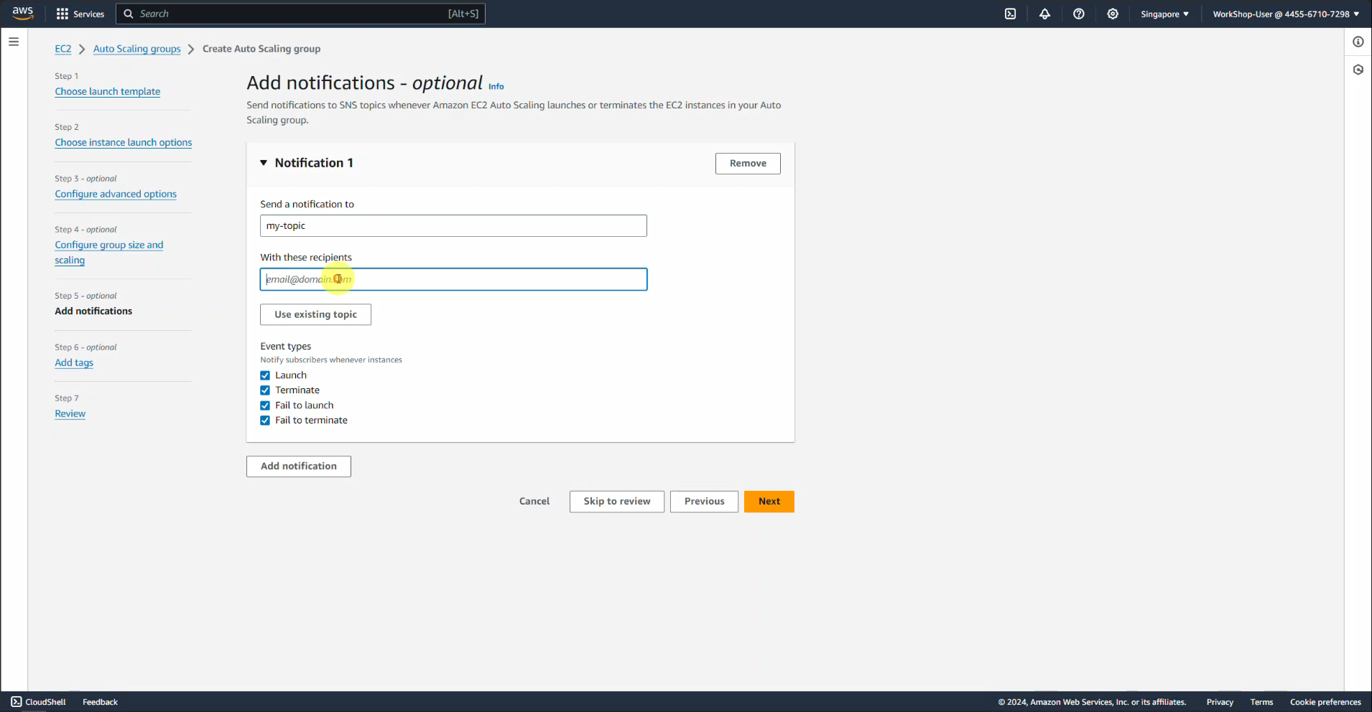The height and width of the screenshot is (712, 1372).
Task: Open the Singapore region dropdown
Action: tap(1164, 14)
